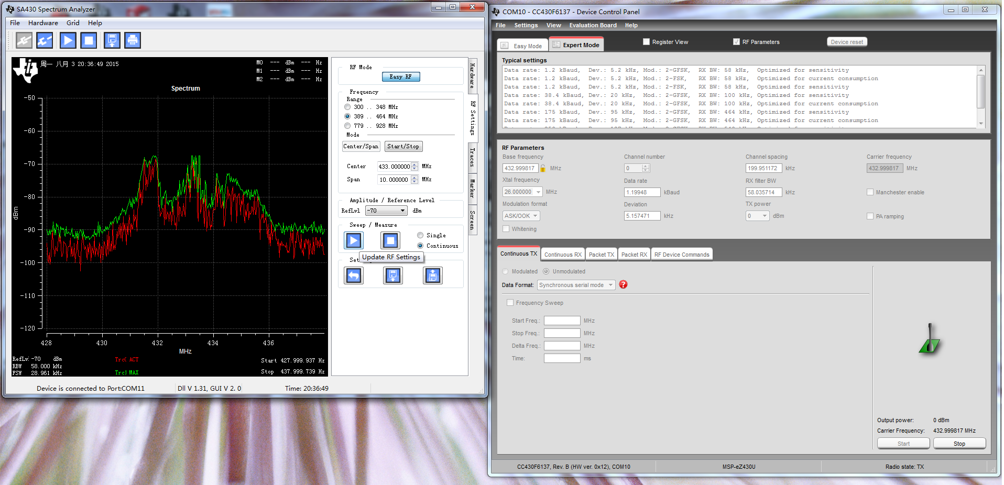The width and height of the screenshot is (1004, 485).
Task: Click the Span value spinner arrows
Action: coord(414,180)
